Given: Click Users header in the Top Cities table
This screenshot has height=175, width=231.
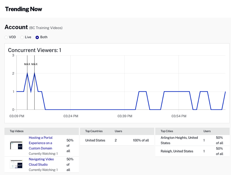Looking at the screenshot, I should coord(207,131).
